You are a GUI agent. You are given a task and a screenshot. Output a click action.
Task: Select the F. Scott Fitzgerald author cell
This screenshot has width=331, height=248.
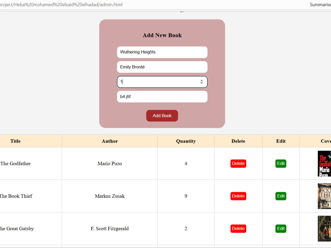pyautogui.click(x=110, y=228)
